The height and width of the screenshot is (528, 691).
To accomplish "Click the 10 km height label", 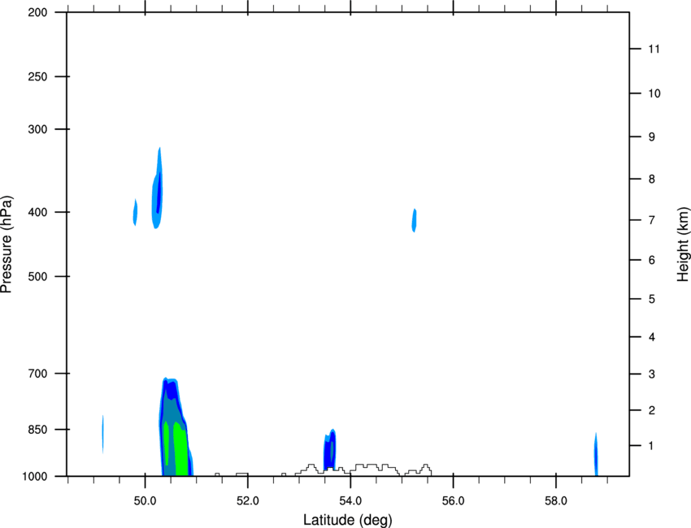I will point(654,93).
